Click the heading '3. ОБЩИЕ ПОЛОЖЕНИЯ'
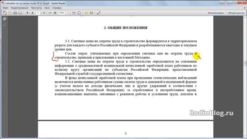 point(125,28)
